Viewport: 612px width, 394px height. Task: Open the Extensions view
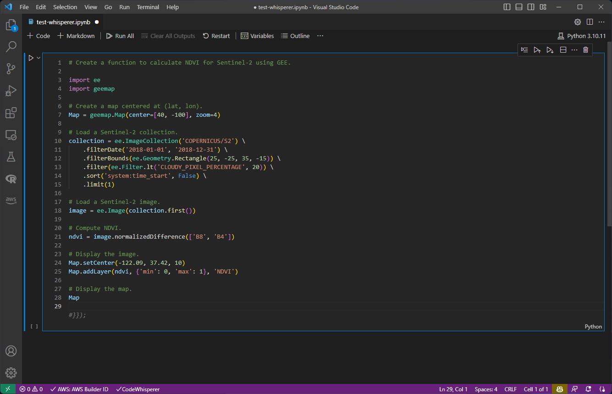tap(11, 113)
